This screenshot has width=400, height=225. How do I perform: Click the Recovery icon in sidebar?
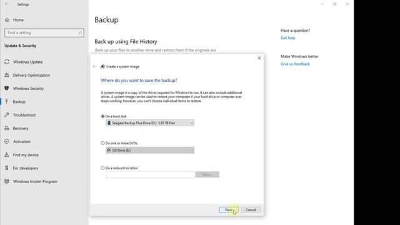click(7, 128)
